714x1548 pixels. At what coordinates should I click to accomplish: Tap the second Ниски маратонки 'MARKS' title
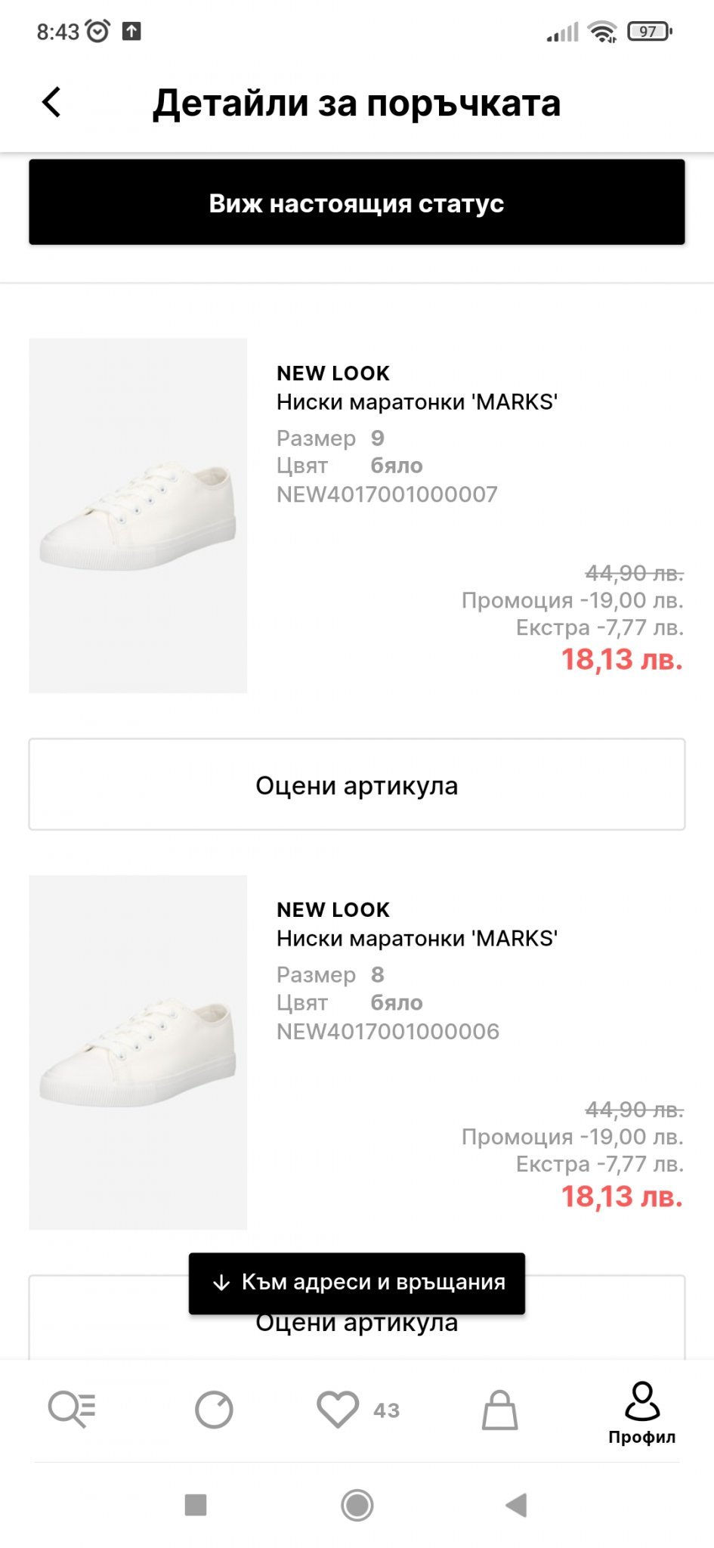(x=417, y=939)
